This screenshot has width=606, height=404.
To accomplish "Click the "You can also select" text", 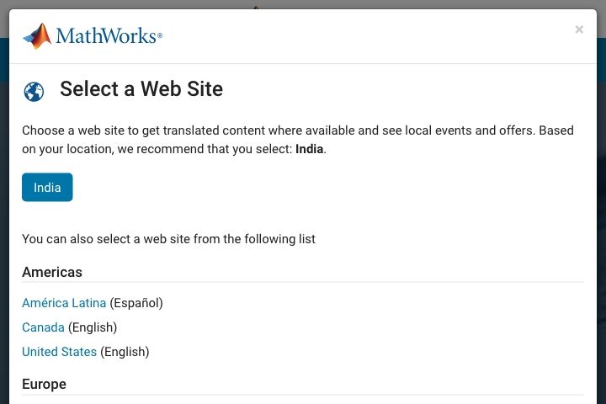I will tap(168, 239).
